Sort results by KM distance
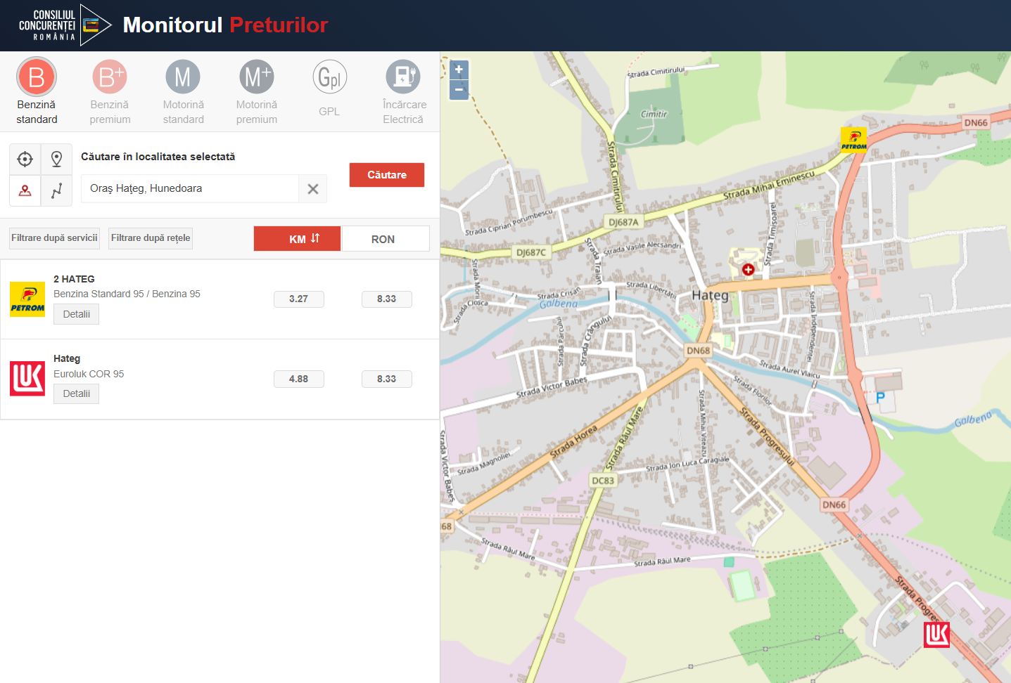 click(297, 239)
